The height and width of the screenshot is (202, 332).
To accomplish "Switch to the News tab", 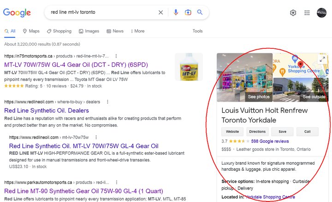I will [x=115, y=31].
